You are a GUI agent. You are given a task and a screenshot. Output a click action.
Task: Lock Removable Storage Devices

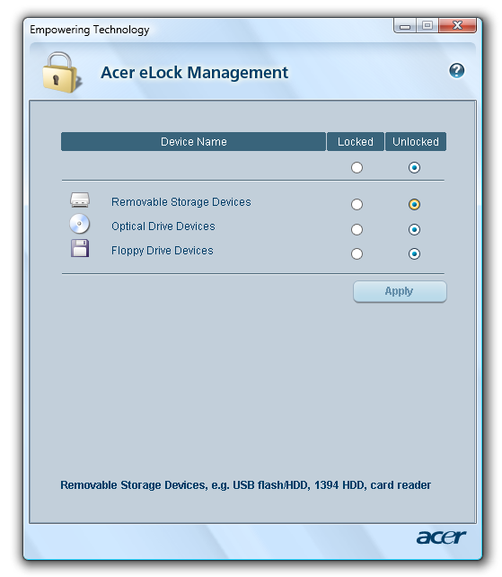[357, 204]
